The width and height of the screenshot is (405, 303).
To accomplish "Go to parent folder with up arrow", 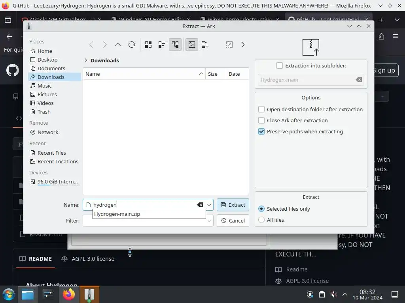I will tap(118, 45).
